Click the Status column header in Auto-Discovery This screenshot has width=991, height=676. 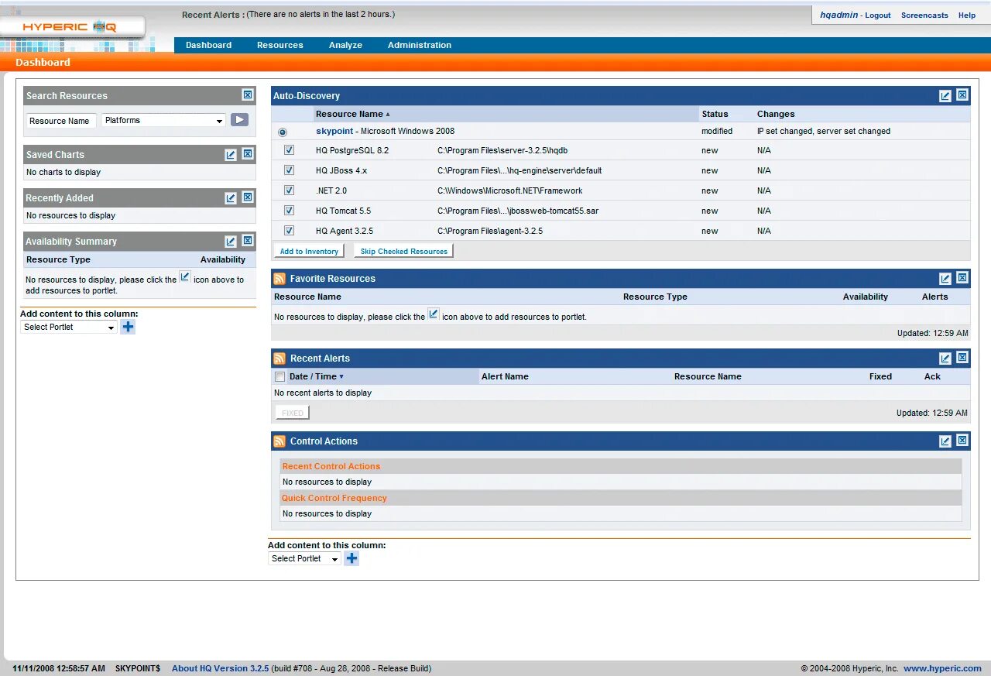715,114
